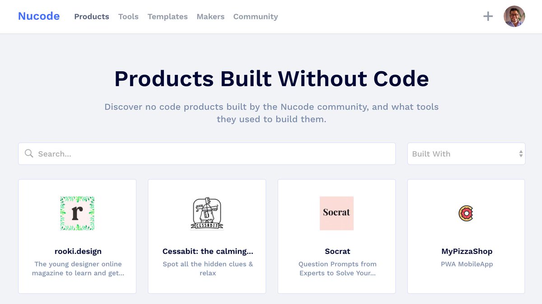Open the Tools nav tab
The height and width of the screenshot is (304, 542).
[128, 17]
